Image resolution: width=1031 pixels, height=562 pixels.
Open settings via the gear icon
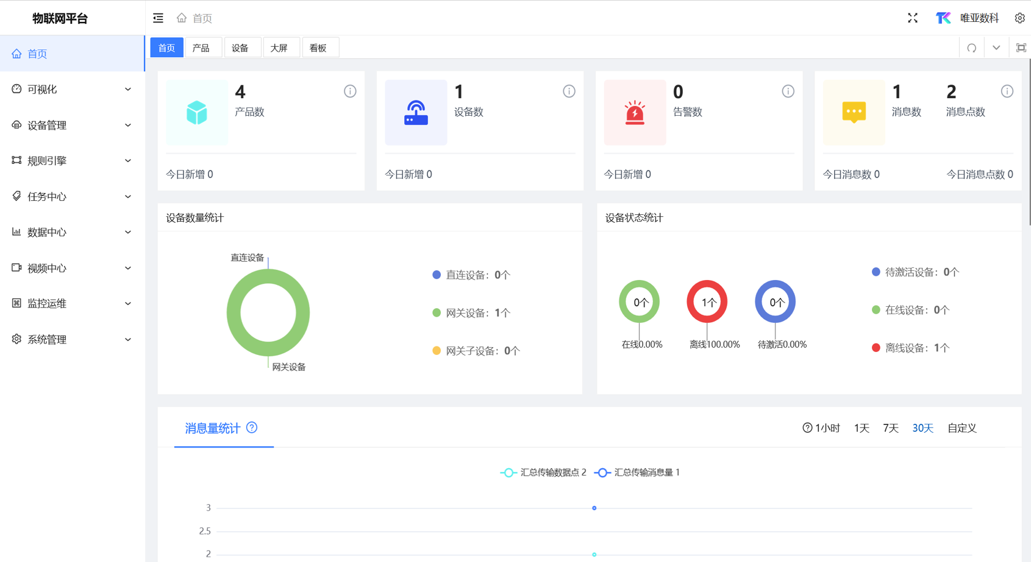[1019, 18]
